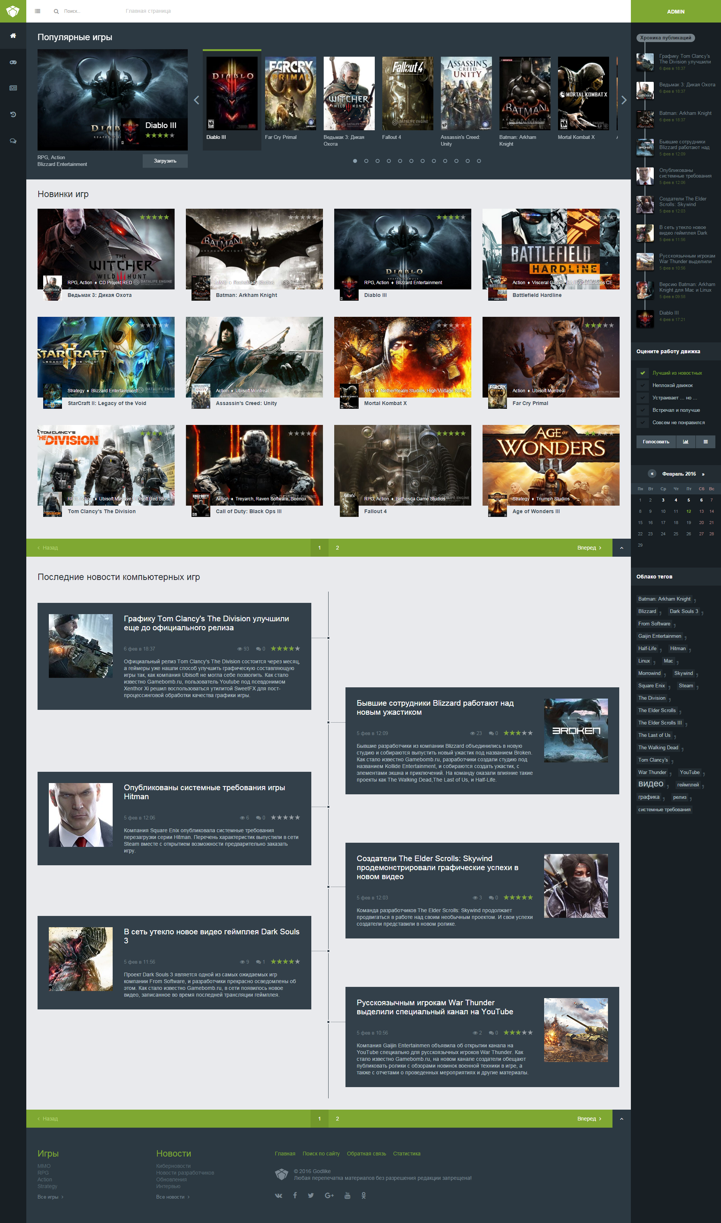Rate Diablo III featured game stars
Viewport: 721px width, 1223px height.
pos(160,136)
